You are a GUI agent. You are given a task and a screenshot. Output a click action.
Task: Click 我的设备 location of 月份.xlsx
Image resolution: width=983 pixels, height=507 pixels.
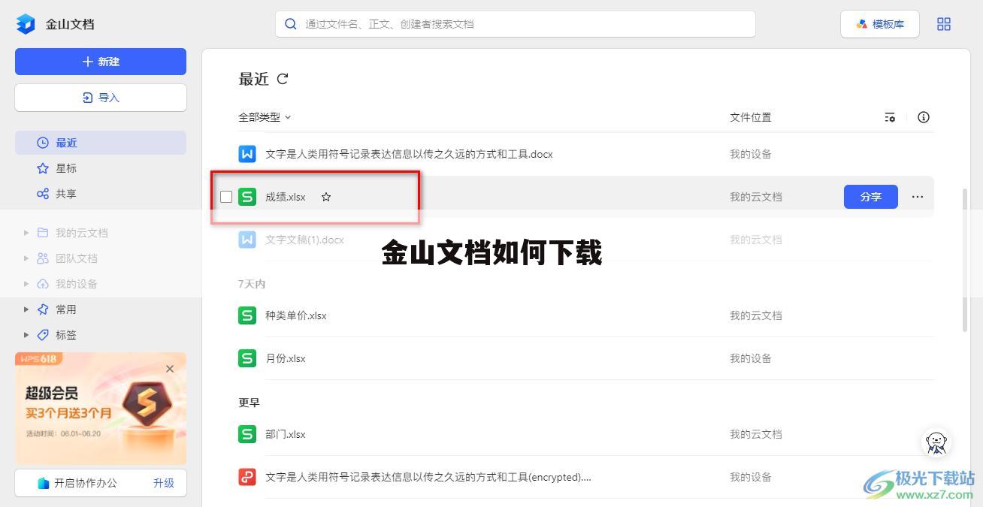tap(751, 358)
